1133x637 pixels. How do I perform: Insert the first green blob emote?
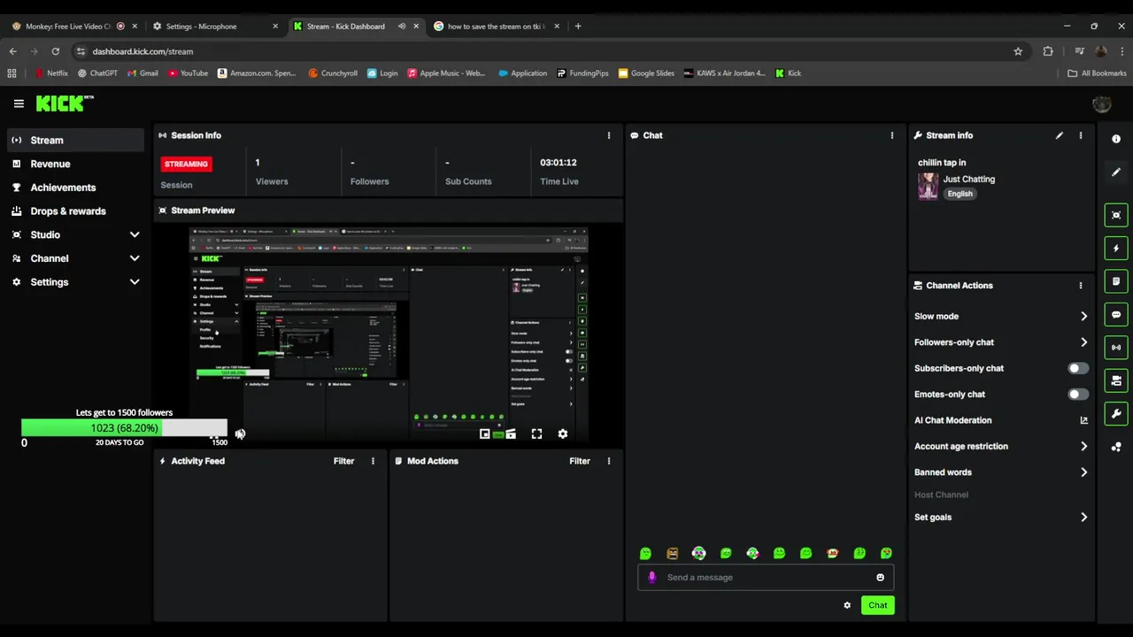(x=645, y=554)
